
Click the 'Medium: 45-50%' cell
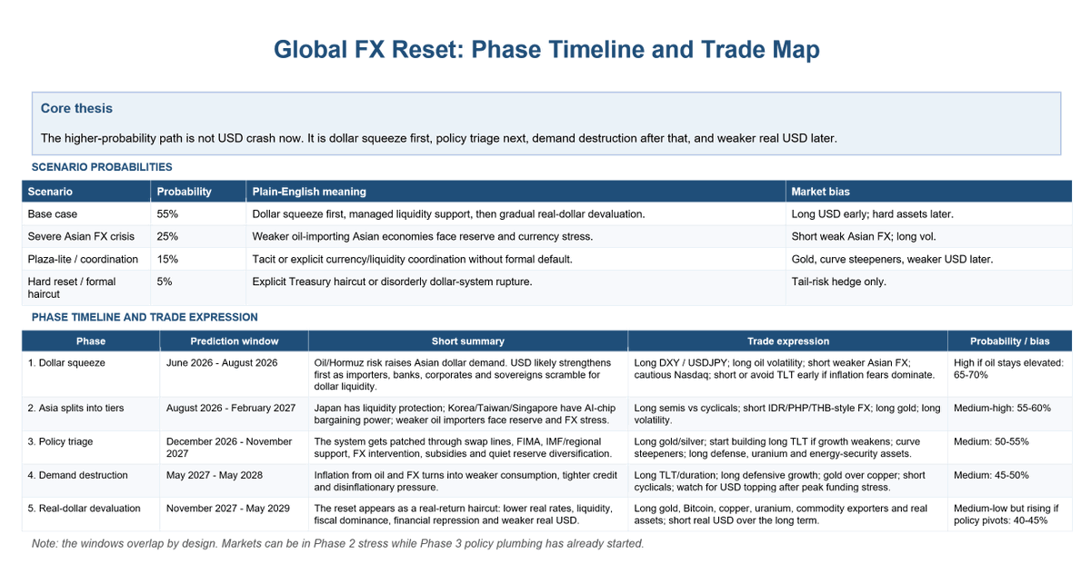tap(1010, 481)
